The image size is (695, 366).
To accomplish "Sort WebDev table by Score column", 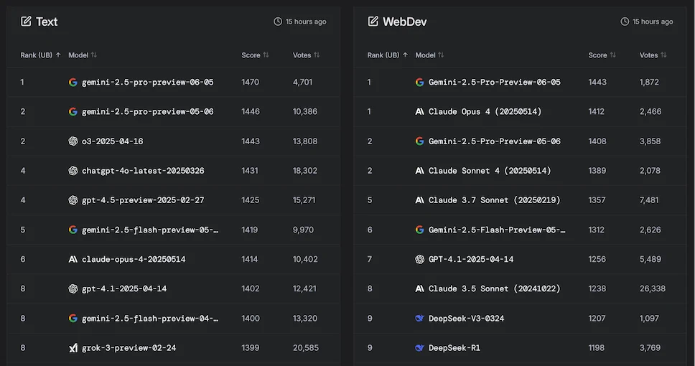I will point(602,55).
